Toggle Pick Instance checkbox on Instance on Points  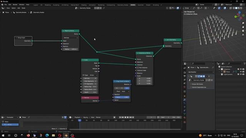click(138, 67)
